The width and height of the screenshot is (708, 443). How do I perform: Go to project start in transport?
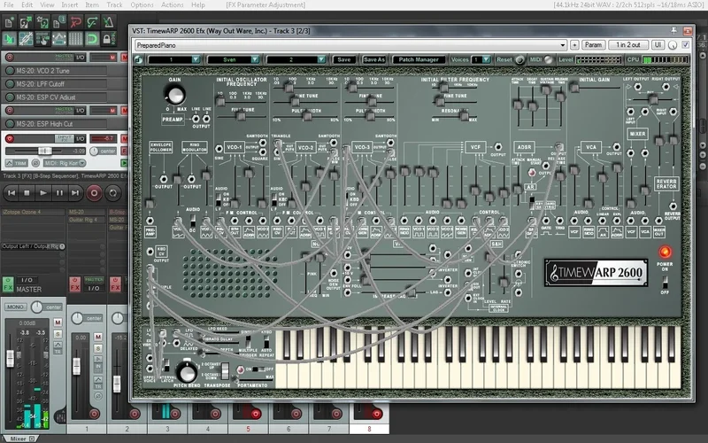[x=12, y=193]
